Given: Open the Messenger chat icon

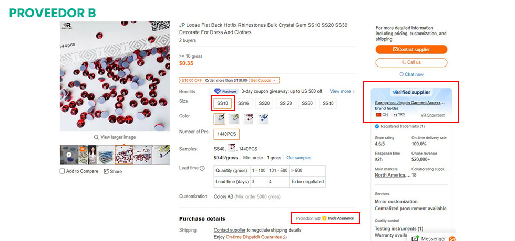Looking at the screenshot, I should pos(415,239).
